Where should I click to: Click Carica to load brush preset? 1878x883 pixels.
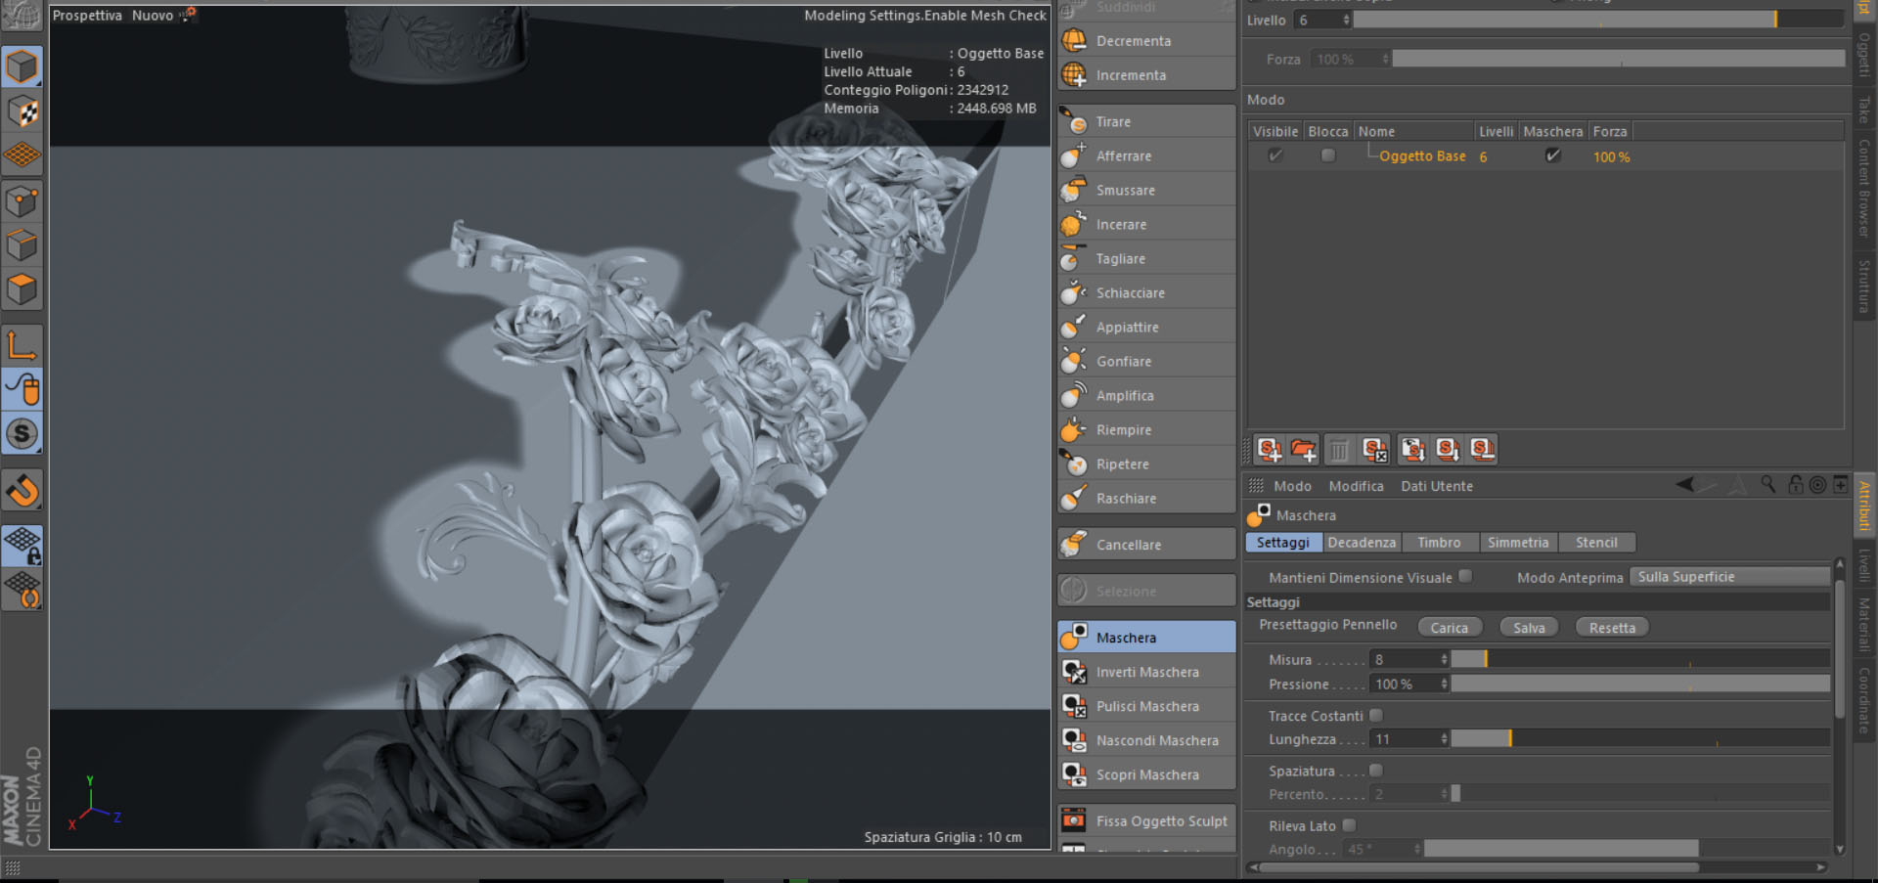[1449, 628]
